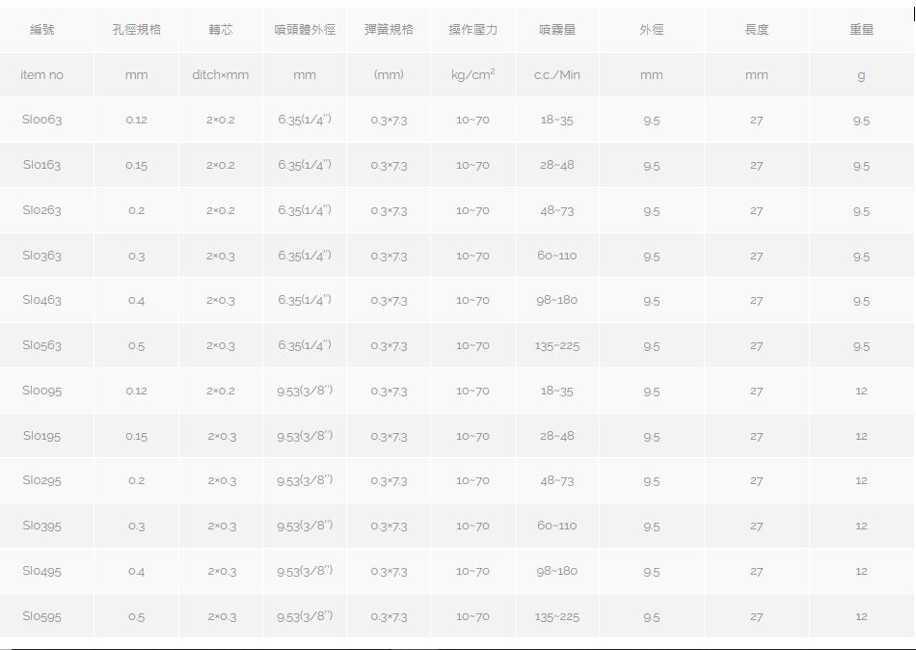The image size is (916, 650).
Task: Click the 孔徑規格 column header
Action: coord(136,30)
